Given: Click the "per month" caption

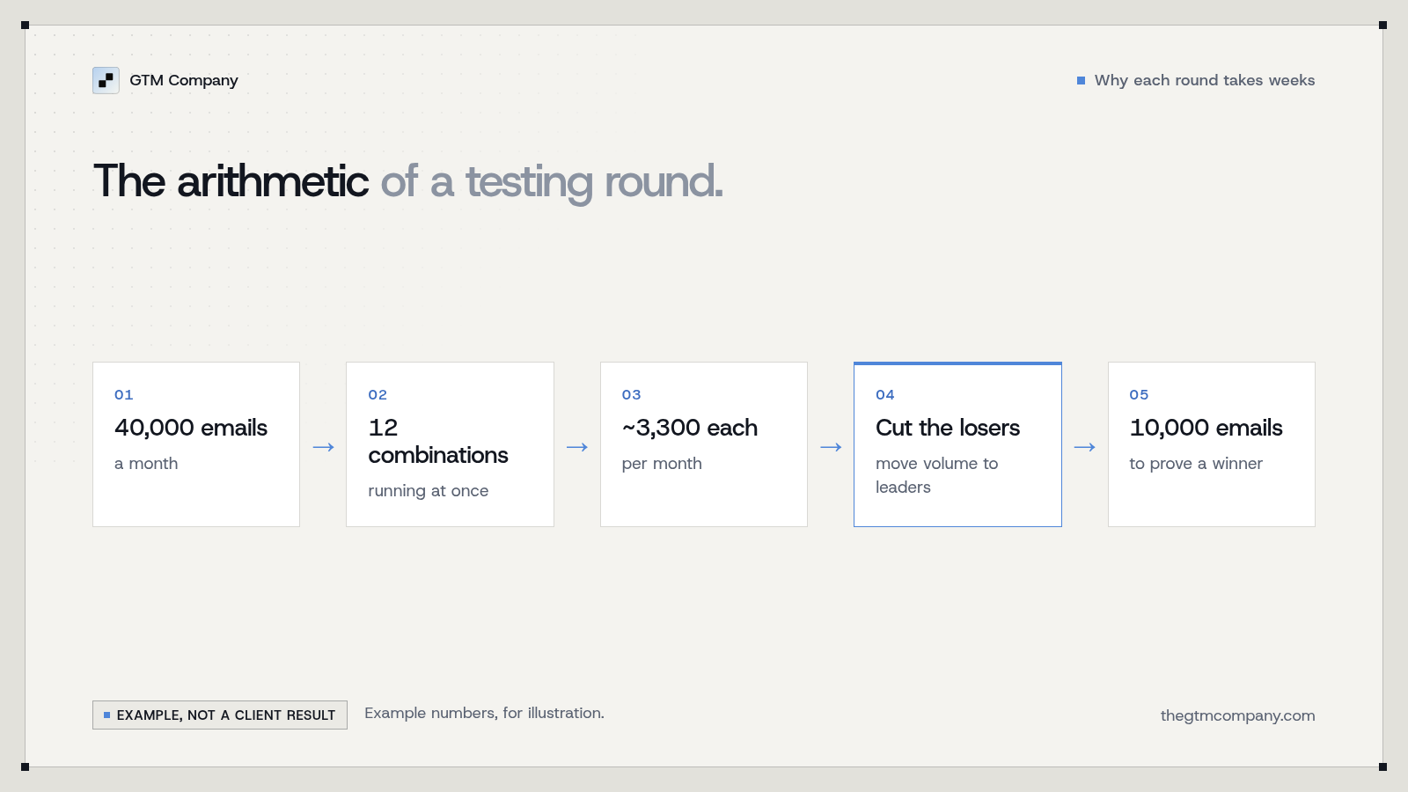Looking at the screenshot, I should [662, 464].
